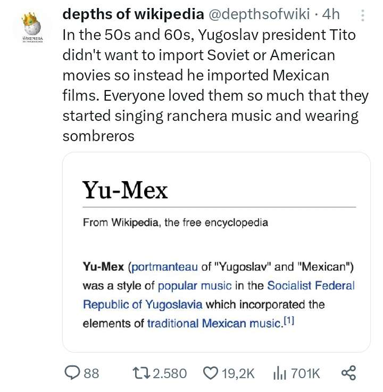Viewport: 383px width, 392px height.
Task: Like the tweet with heart icon
Action: click(x=211, y=373)
